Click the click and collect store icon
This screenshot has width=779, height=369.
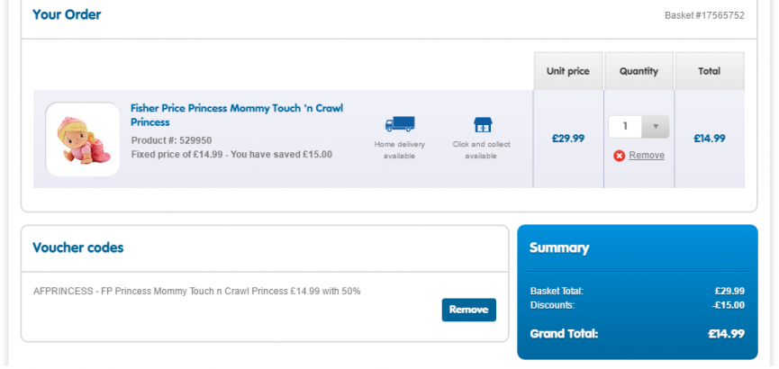483,125
